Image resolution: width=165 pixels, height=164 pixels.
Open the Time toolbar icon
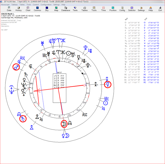(x=103, y=9)
